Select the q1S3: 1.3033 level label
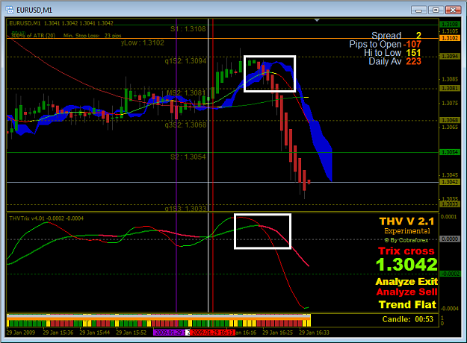The image size is (467, 343). coord(185,208)
